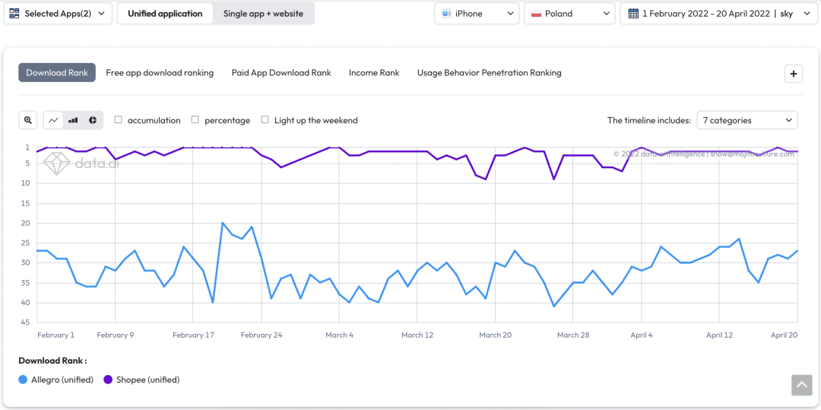Select the Income Rank tab
This screenshot has width=821, height=410.
[x=374, y=73]
